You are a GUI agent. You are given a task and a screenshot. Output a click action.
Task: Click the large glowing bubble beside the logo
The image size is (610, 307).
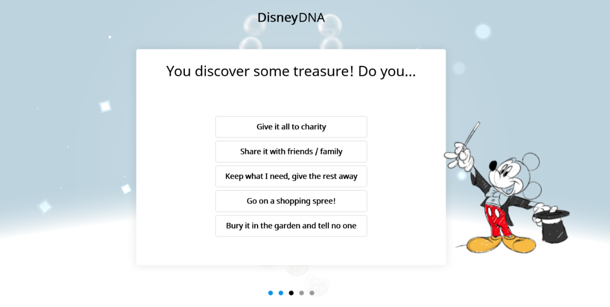(483, 31)
